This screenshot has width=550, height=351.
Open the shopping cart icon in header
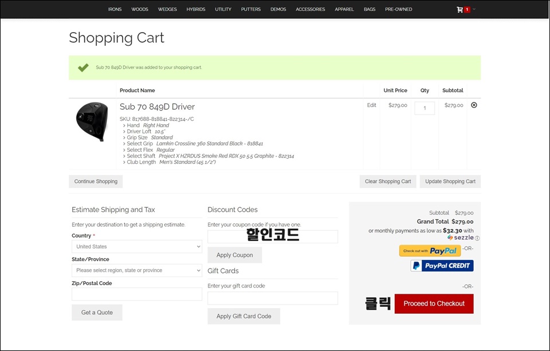[459, 10]
